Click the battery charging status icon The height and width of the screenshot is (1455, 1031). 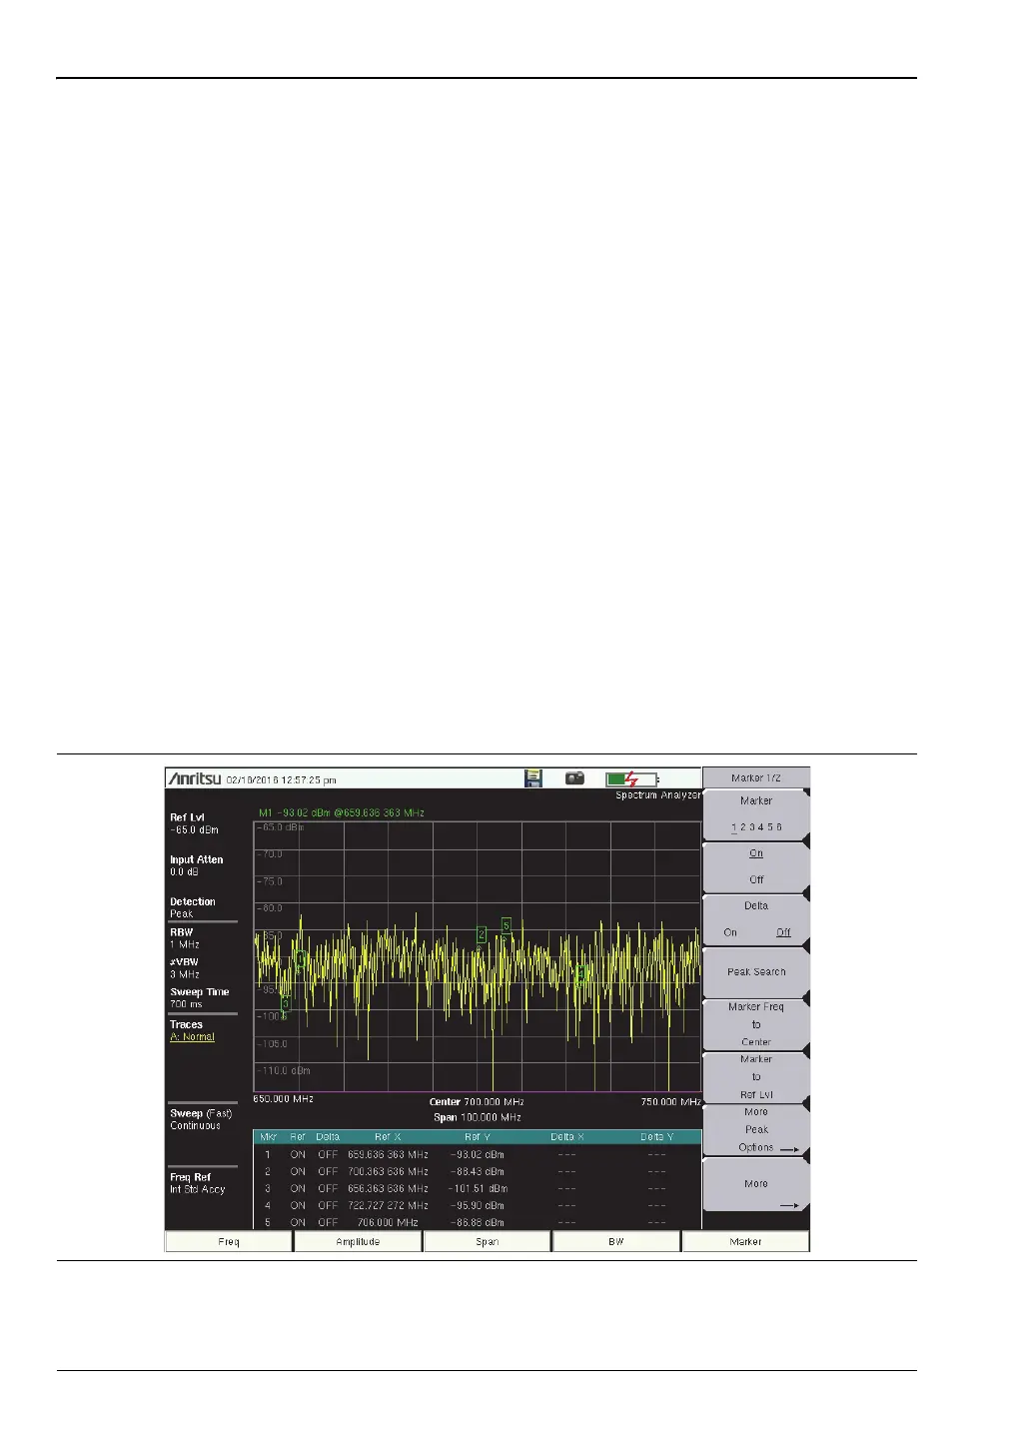632,778
